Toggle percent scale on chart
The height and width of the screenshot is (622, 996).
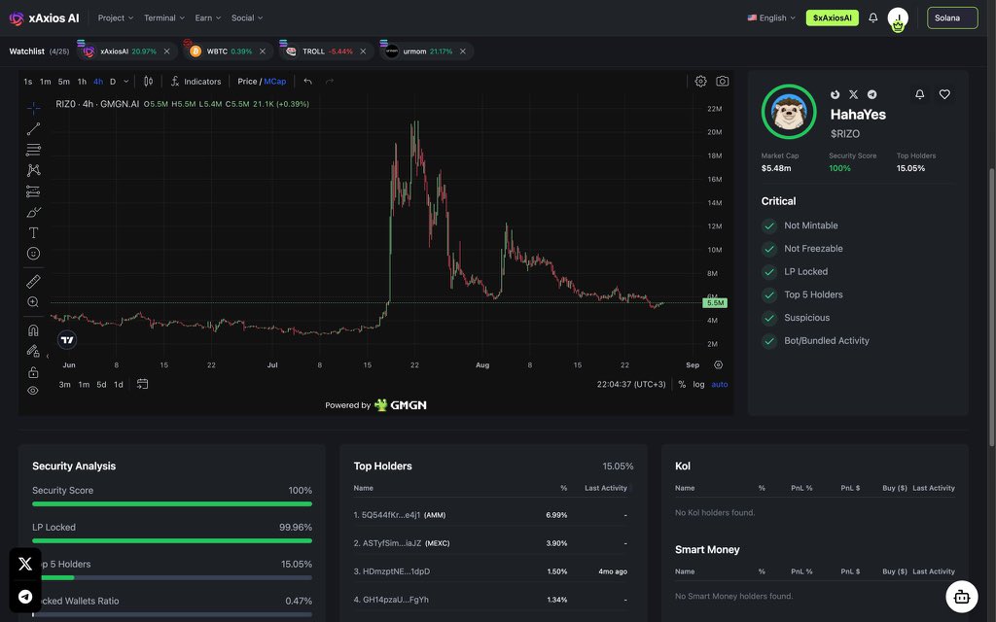pos(682,385)
